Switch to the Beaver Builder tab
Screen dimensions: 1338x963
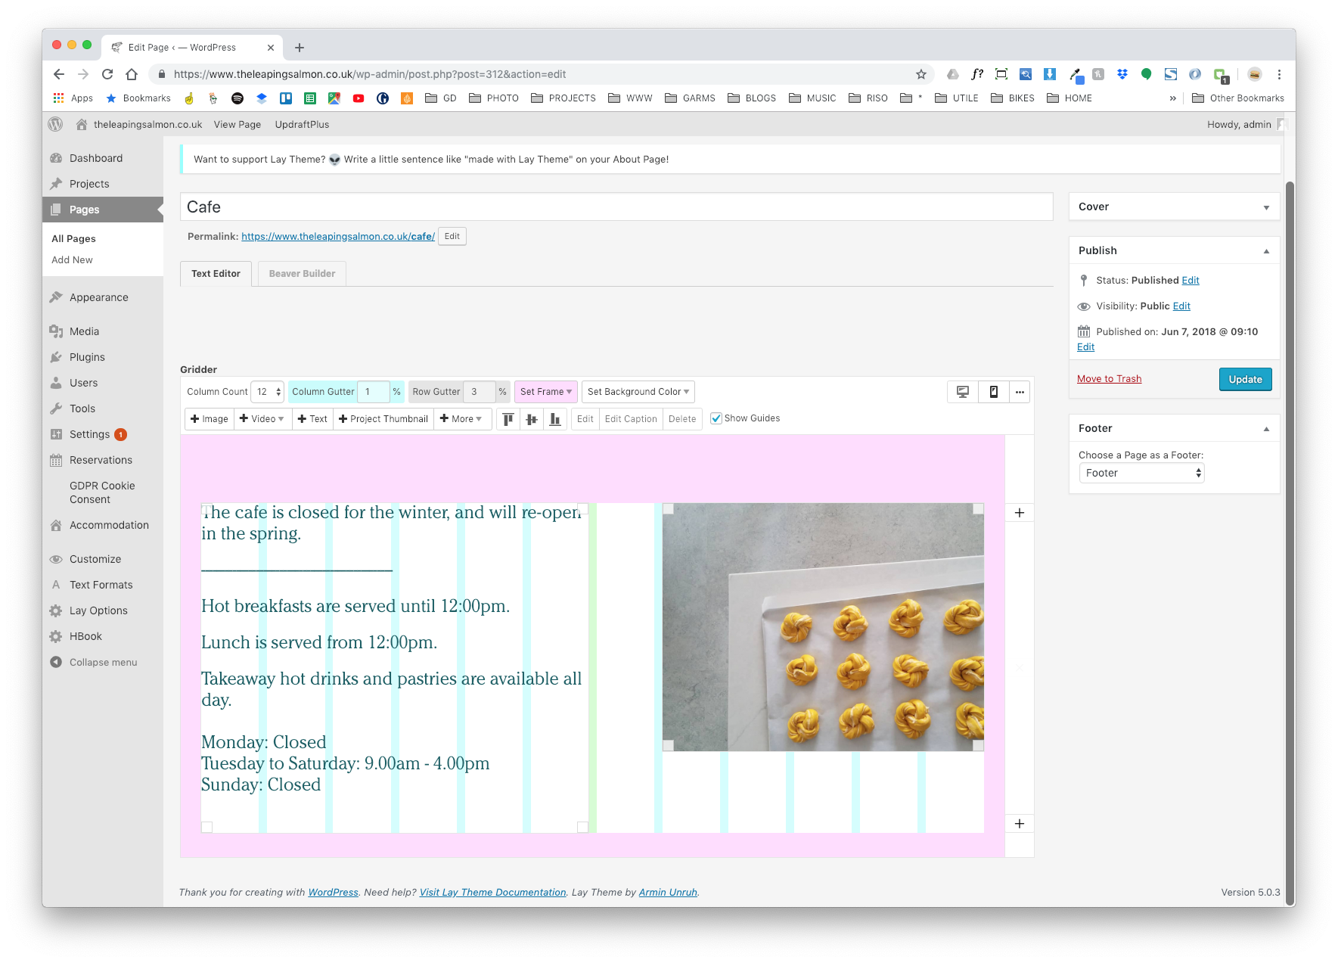(302, 274)
